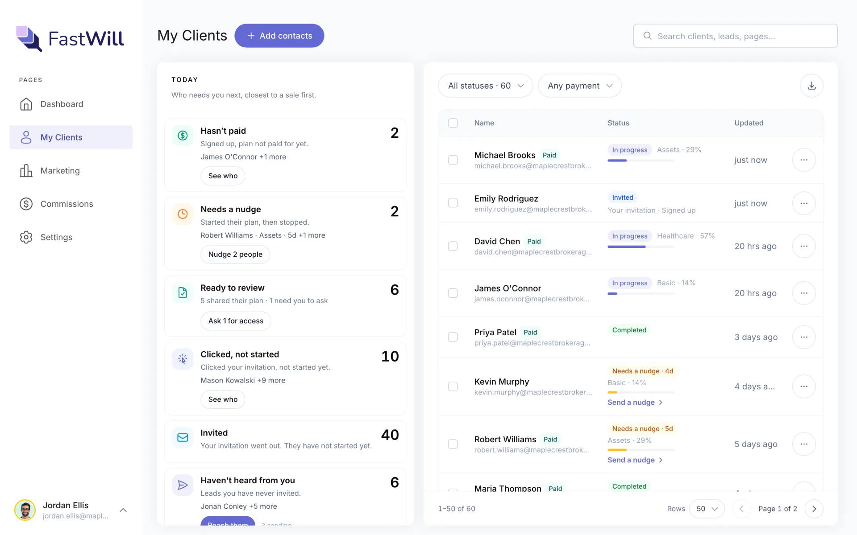Click Send a nudge for Robert Williams
The image size is (857, 535).
(x=635, y=460)
